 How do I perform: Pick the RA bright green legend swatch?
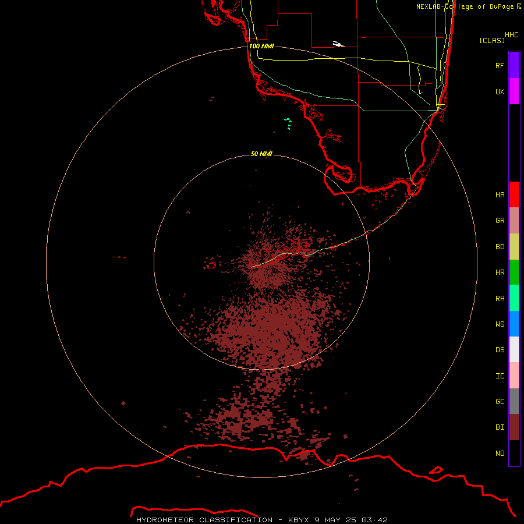[x=514, y=298]
